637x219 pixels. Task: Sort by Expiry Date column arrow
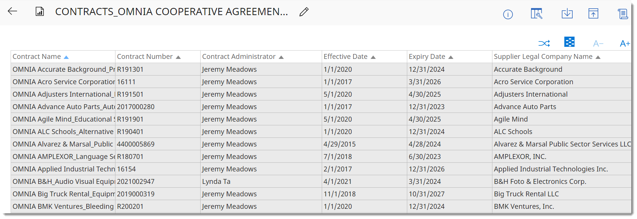click(x=451, y=57)
